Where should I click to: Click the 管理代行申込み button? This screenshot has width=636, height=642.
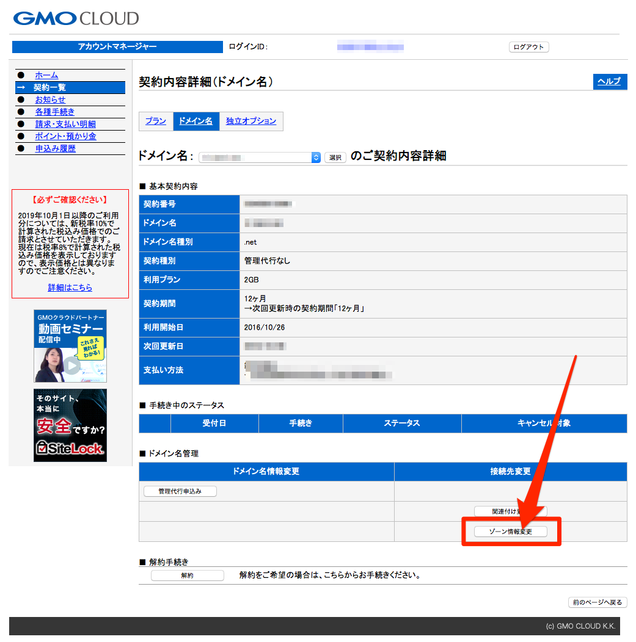(180, 491)
